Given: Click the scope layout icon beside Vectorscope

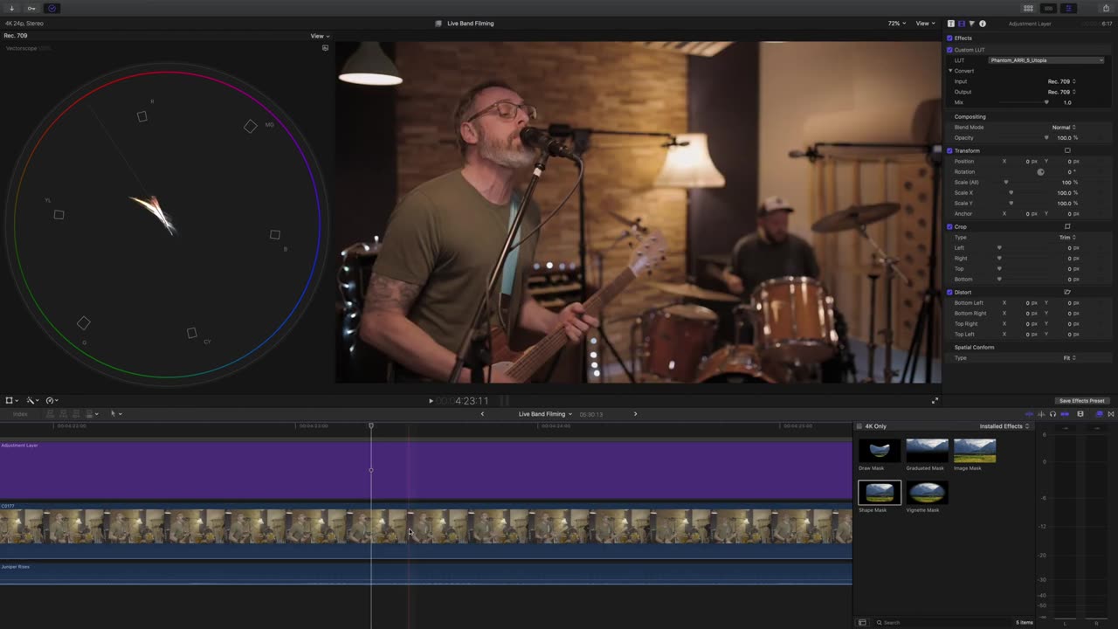Looking at the screenshot, I should point(325,48).
